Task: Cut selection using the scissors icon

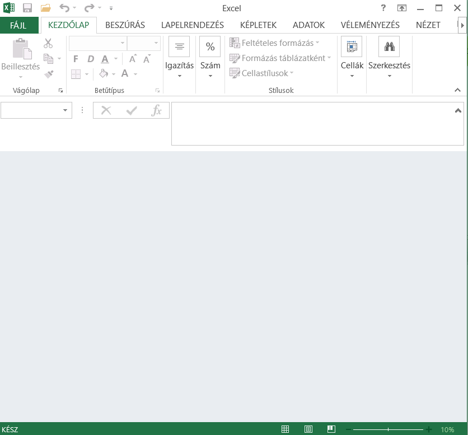Action: pyautogui.click(x=48, y=43)
